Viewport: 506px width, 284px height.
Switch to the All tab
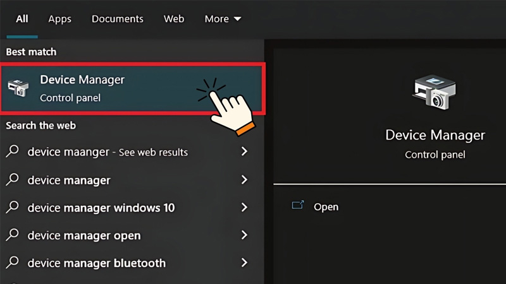22,19
